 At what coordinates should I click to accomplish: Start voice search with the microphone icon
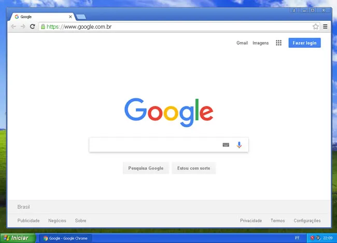point(239,145)
